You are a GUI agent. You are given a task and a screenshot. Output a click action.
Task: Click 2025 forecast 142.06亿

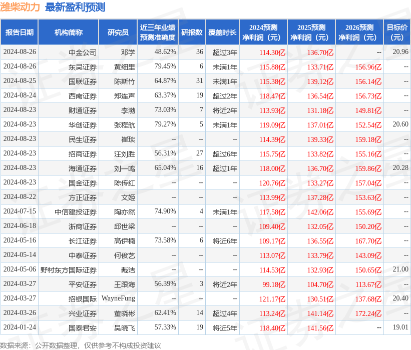(x=320, y=212)
